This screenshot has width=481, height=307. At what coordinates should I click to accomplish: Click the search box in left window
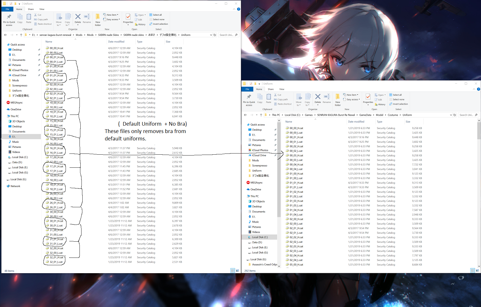click(229, 35)
